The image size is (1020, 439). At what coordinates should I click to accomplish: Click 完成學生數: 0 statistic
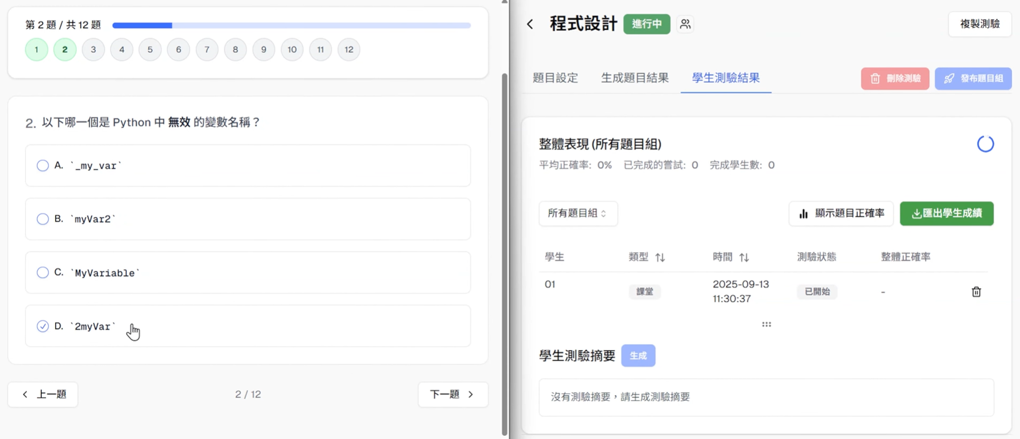742,165
